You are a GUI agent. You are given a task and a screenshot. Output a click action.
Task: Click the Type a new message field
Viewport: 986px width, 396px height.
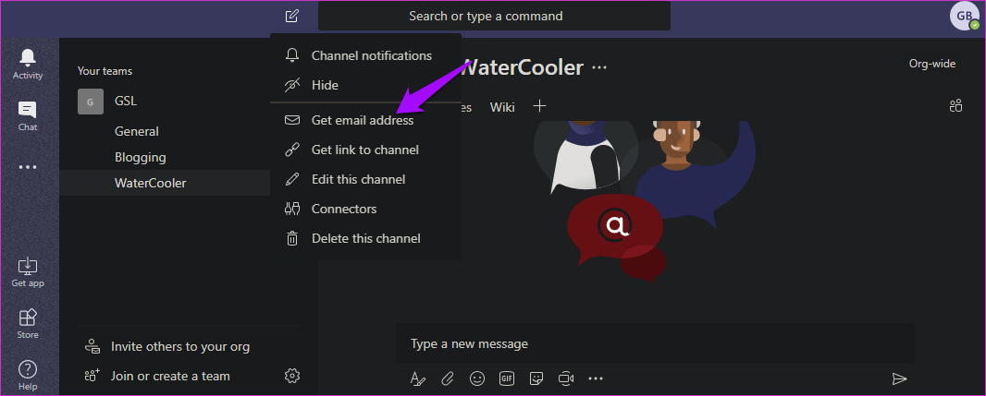pyautogui.click(x=655, y=344)
